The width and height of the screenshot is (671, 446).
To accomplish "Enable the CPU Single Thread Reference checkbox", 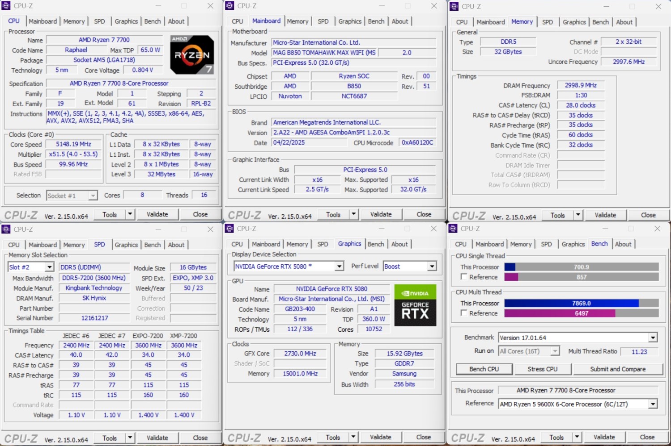I will [464, 277].
